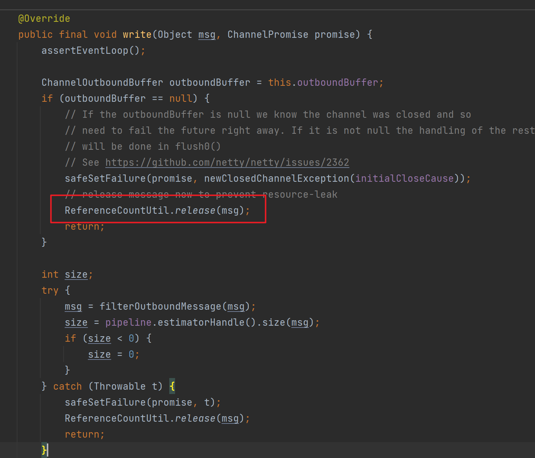Click the null keyword in the if condition

click(x=181, y=99)
